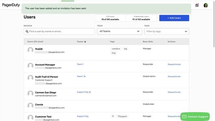Screen dimensions: 215x121
Task: Click the T1 tag
Action: click(113, 116)
